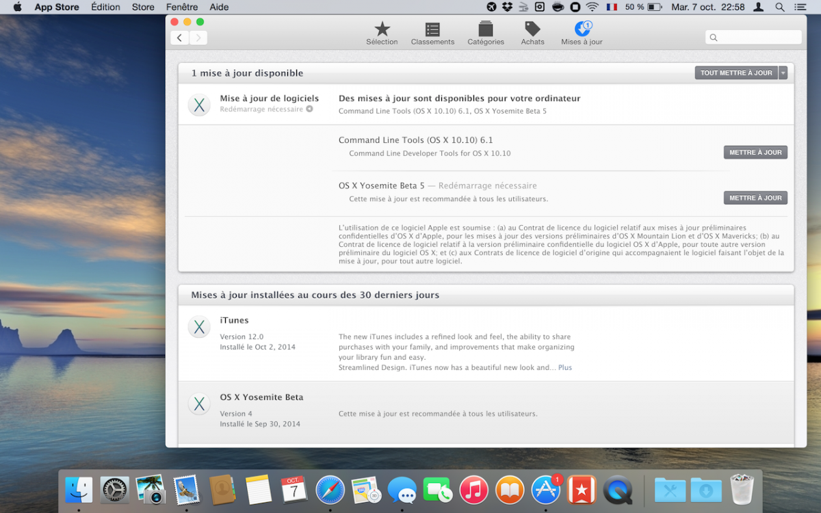Open Spotlight search magnifier in menu bar
The height and width of the screenshot is (513, 821).
[x=779, y=7]
